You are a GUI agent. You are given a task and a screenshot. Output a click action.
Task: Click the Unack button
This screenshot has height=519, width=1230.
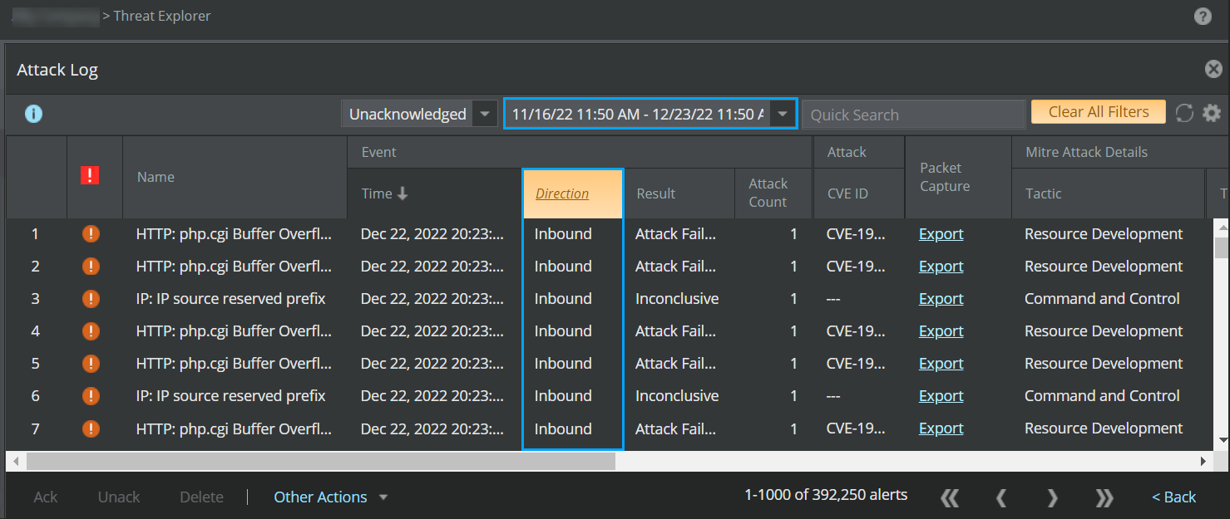[x=119, y=497]
